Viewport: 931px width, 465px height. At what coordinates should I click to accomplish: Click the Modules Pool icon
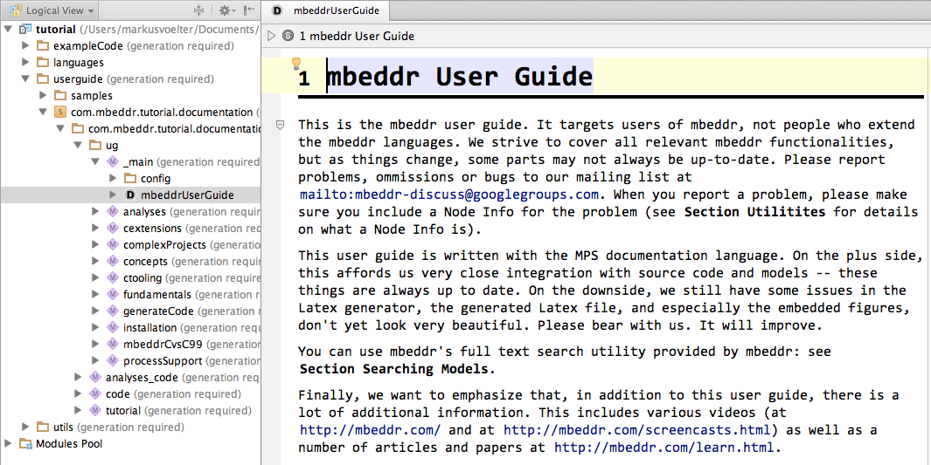coord(25,444)
